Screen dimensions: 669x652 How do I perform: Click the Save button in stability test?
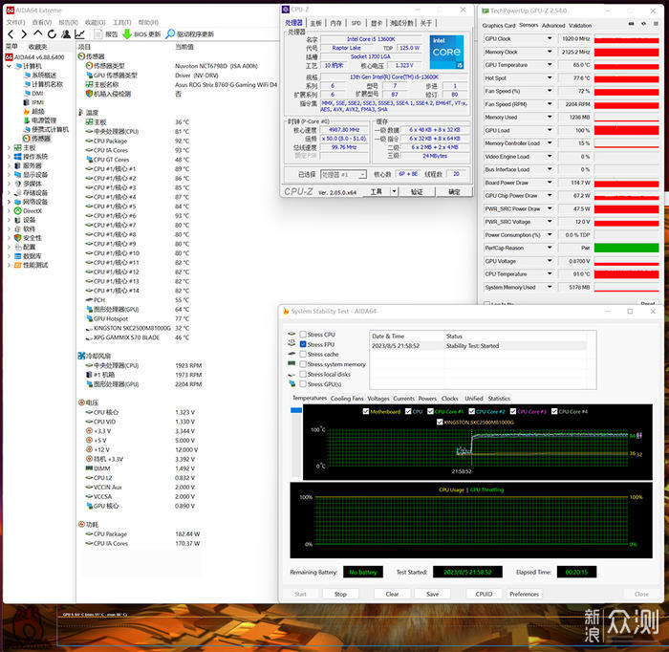pos(432,594)
